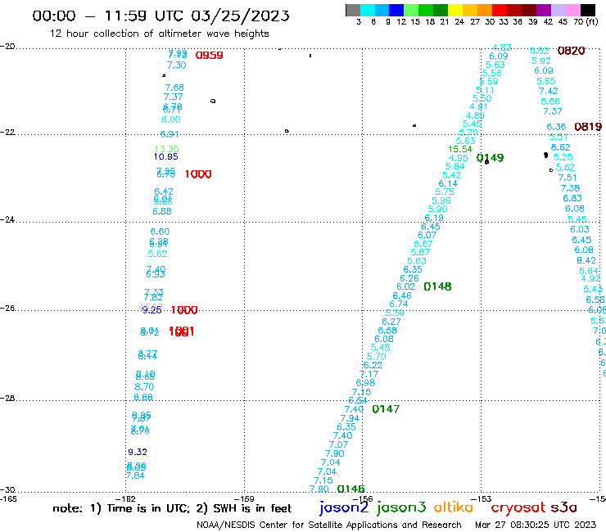Select the 5.48 wave height reading
This screenshot has width=606, height=532.
coord(380,348)
